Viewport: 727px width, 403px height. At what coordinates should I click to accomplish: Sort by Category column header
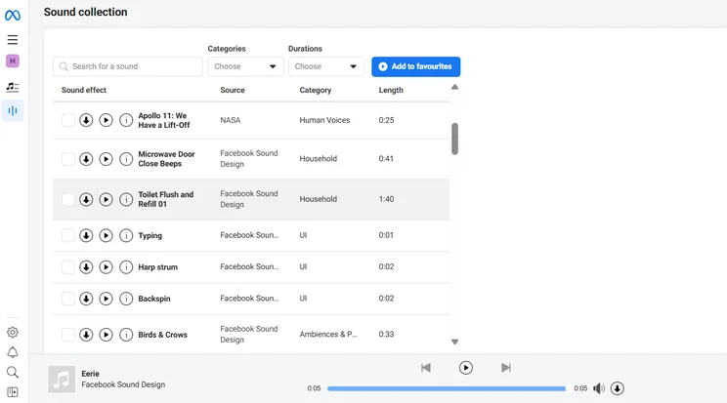[x=316, y=90]
